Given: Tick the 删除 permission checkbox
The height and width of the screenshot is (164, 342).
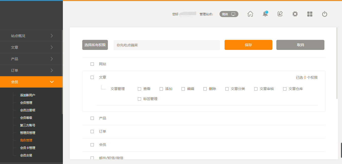Looking at the screenshot, I should click(x=205, y=89).
